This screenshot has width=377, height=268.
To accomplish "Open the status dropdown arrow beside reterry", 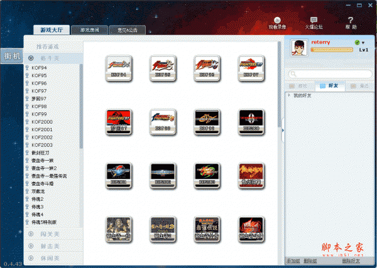I will [x=363, y=43].
